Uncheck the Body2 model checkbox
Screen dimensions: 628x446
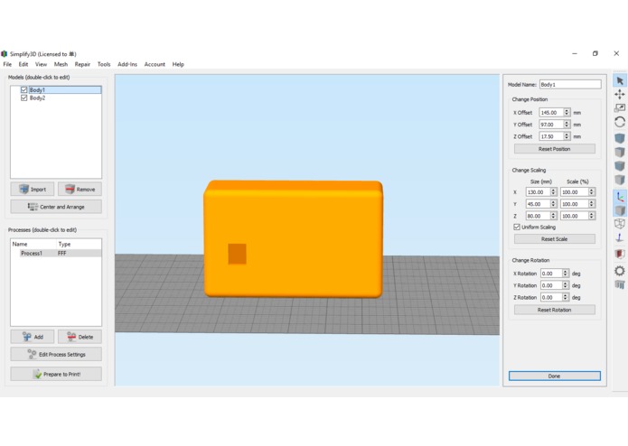click(x=24, y=98)
